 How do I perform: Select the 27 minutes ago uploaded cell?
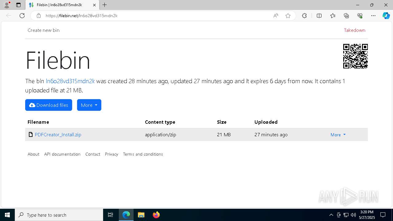pos(271,134)
